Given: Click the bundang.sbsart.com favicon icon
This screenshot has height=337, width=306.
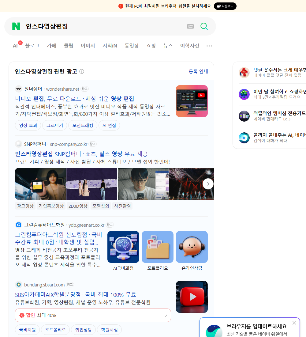Looking at the screenshot, I should (x=19, y=285).
